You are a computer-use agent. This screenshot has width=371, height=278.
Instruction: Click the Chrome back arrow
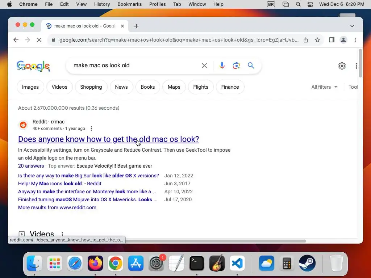[16, 40]
